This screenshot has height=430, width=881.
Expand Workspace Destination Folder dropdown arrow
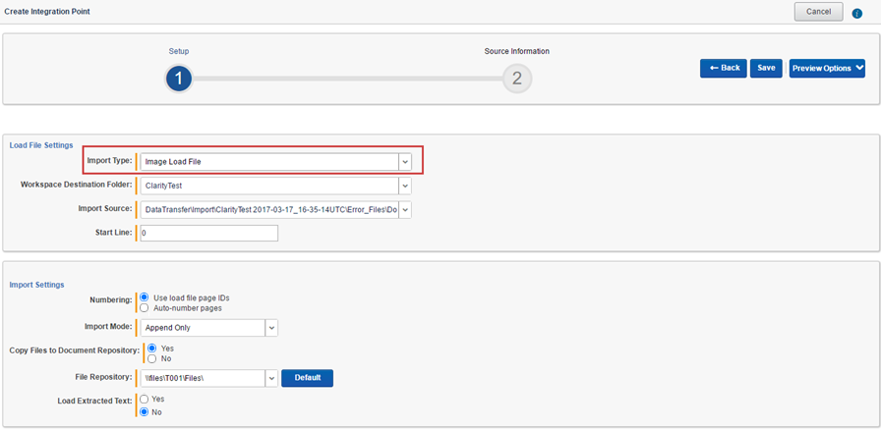click(x=405, y=186)
